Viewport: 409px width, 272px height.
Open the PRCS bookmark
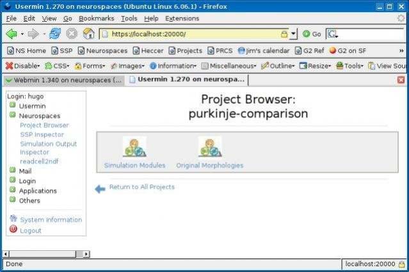click(220, 51)
